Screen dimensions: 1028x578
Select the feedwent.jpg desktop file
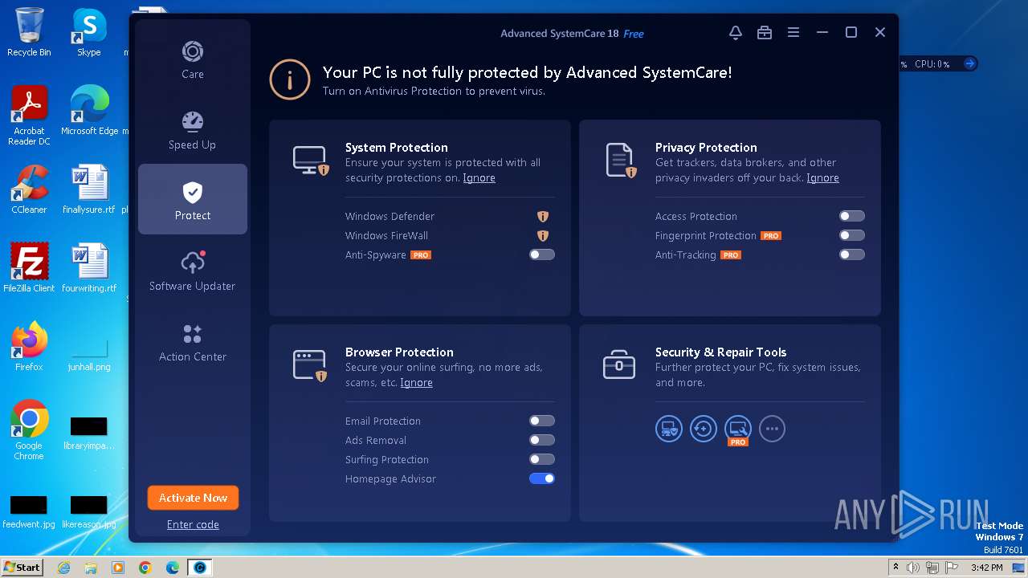(x=29, y=511)
